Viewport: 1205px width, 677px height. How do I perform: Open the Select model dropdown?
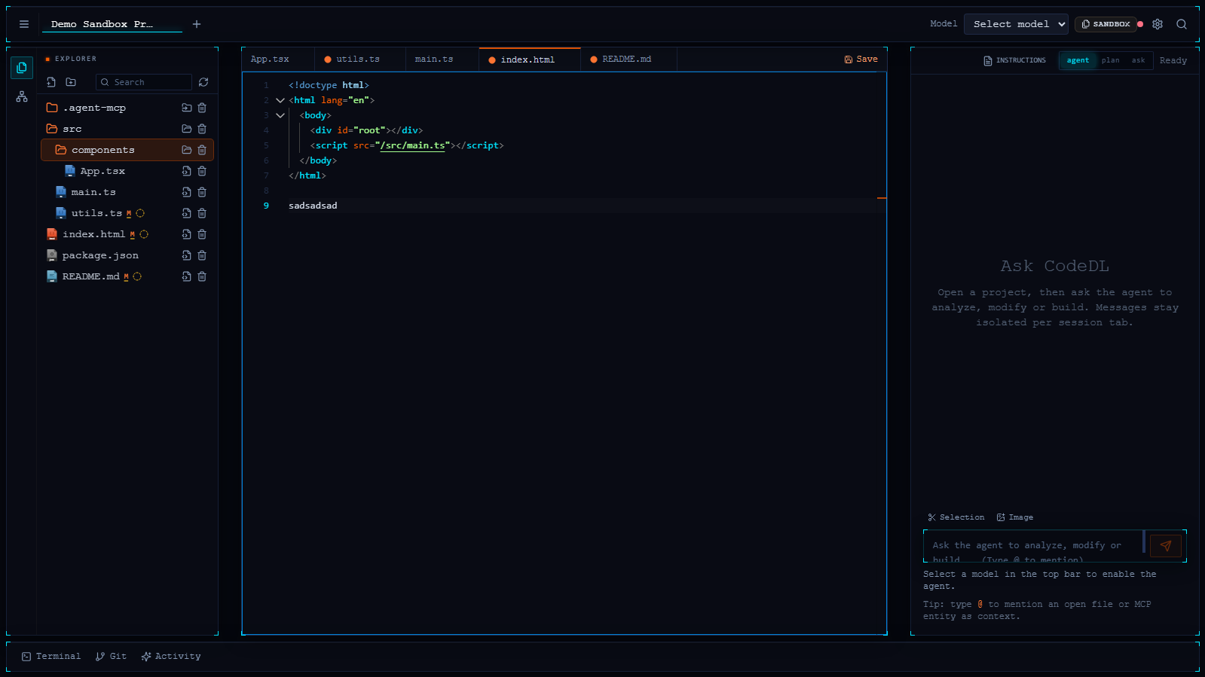(x=1016, y=24)
